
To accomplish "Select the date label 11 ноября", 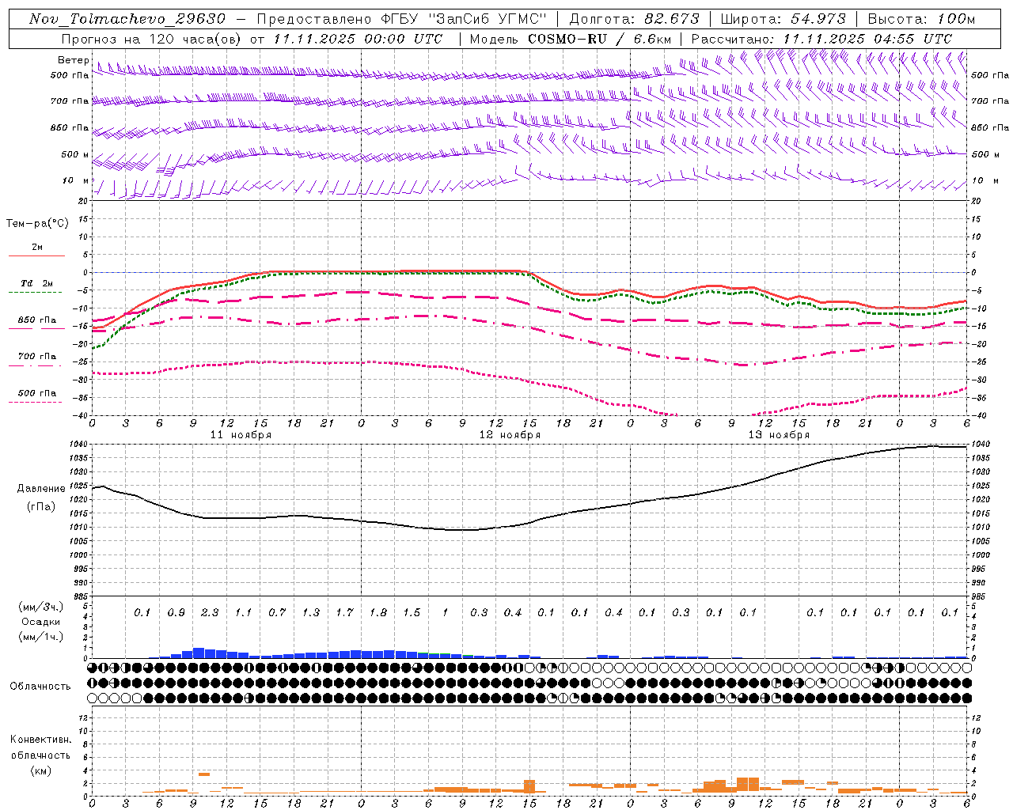I will click(x=241, y=435).
